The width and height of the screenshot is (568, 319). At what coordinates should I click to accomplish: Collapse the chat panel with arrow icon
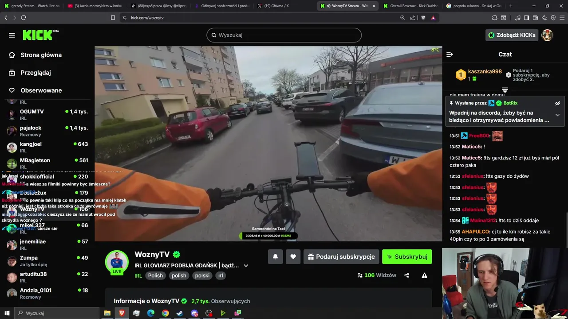pos(450,54)
